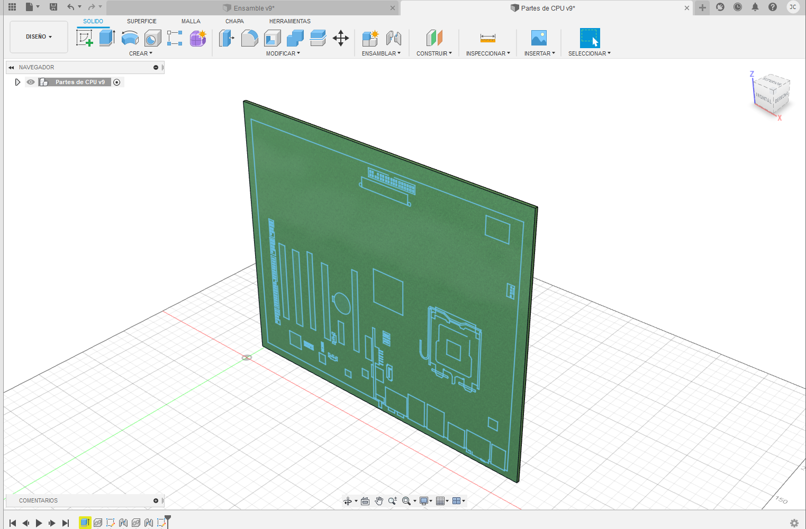Image resolution: width=806 pixels, height=529 pixels.
Task: Expand the Comentarios panel
Action: [x=156, y=500]
